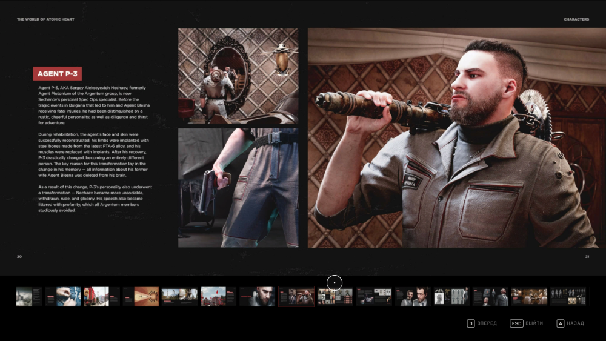Click the ESC key icon to exit
The image size is (606, 341).
pyautogui.click(x=516, y=323)
